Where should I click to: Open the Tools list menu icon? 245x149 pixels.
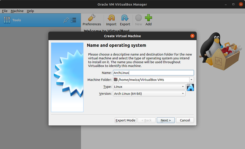[x=73, y=20]
